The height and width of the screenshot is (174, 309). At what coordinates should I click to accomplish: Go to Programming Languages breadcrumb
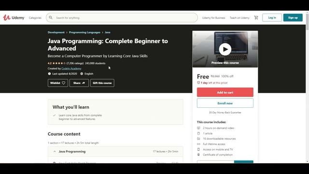(84, 32)
